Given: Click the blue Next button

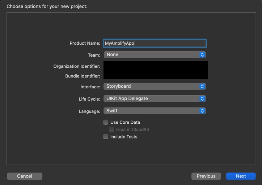Looking at the screenshot, I should click(x=241, y=176).
